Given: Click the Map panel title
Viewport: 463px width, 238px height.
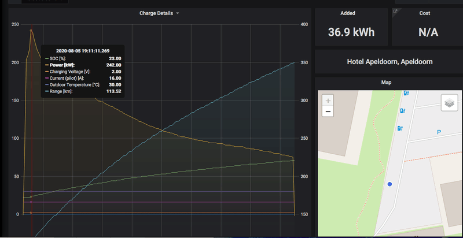Looking at the screenshot, I should pos(386,82).
